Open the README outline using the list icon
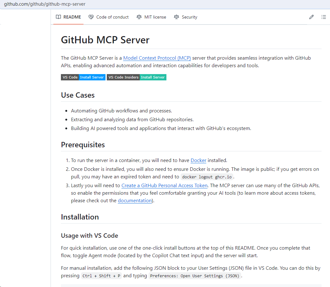 (x=324, y=17)
